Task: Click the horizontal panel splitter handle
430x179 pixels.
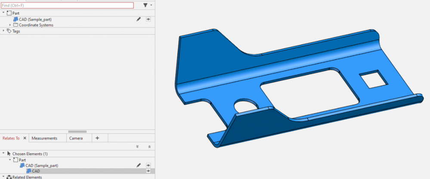Action: (77, 131)
